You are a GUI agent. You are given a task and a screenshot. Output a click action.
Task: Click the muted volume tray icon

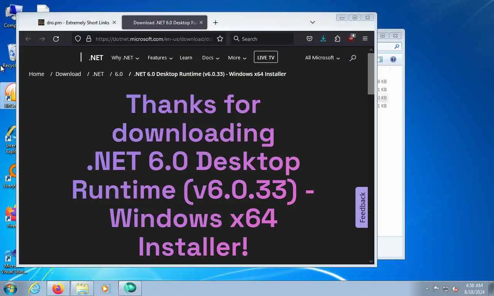(455, 289)
